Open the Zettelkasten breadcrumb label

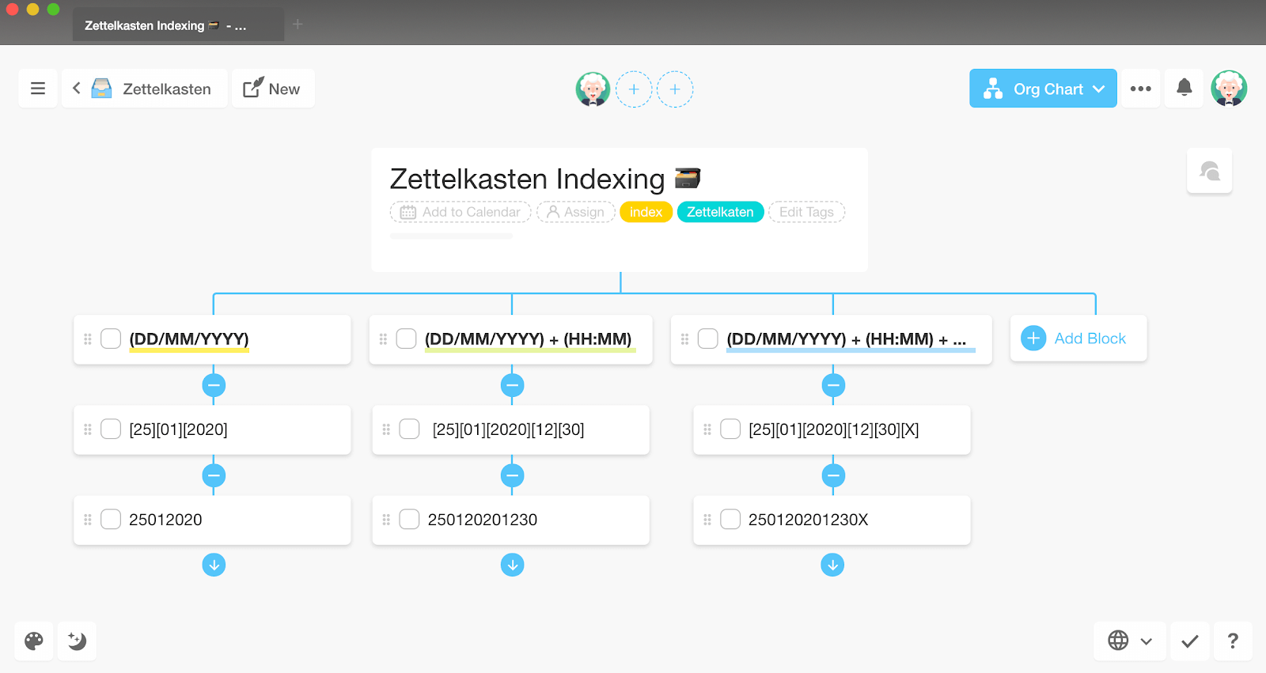click(x=167, y=89)
